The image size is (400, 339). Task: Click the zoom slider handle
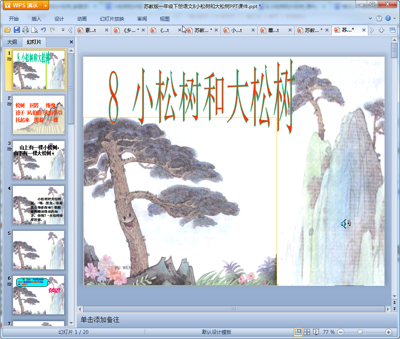pos(360,332)
